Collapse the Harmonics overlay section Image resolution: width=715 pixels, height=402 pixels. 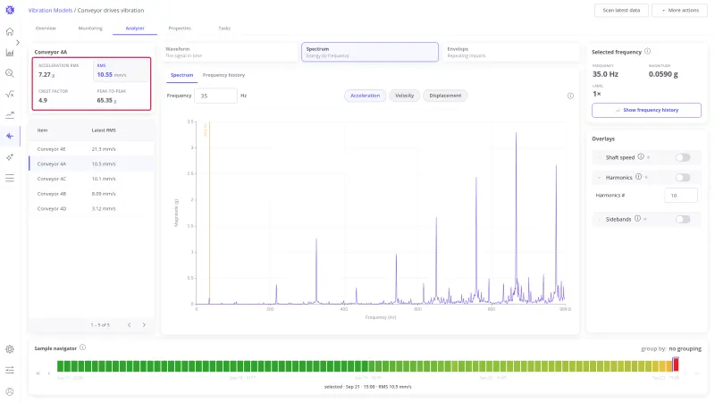(x=599, y=177)
